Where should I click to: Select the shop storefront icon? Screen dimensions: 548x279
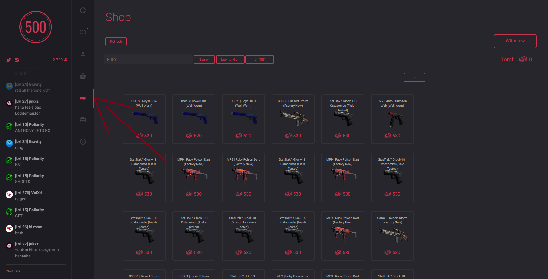click(x=83, y=98)
